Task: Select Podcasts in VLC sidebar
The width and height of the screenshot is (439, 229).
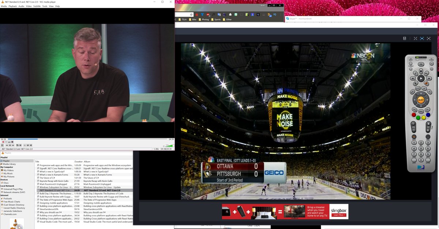Action: point(7,199)
